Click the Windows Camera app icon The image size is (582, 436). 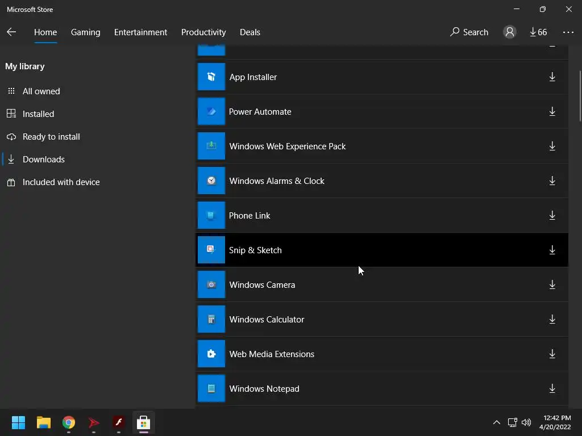211,284
